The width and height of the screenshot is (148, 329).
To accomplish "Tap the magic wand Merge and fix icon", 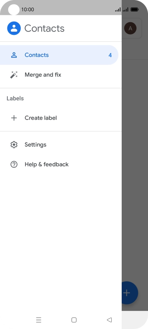I will (x=14, y=75).
